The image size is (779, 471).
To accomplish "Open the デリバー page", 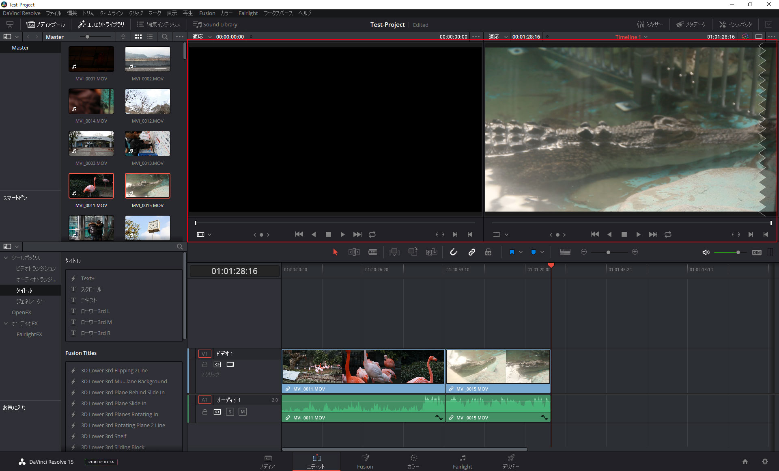I will point(511,462).
